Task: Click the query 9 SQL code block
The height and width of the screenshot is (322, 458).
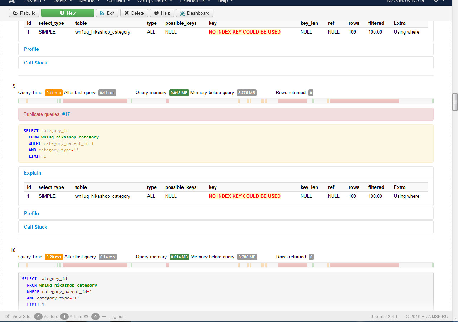Action: 226,143
